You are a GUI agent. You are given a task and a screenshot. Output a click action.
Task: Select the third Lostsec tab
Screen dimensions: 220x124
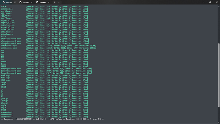coord(43,3)
